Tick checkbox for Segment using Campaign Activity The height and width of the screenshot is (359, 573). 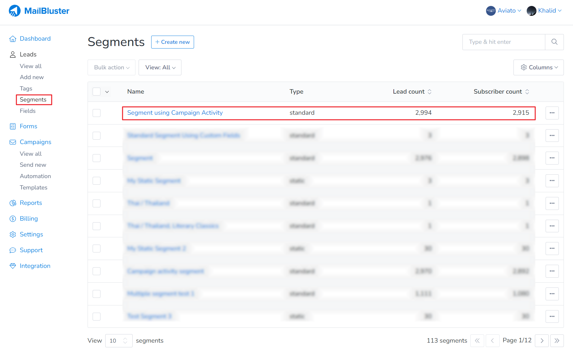click(x=97, y=113)
